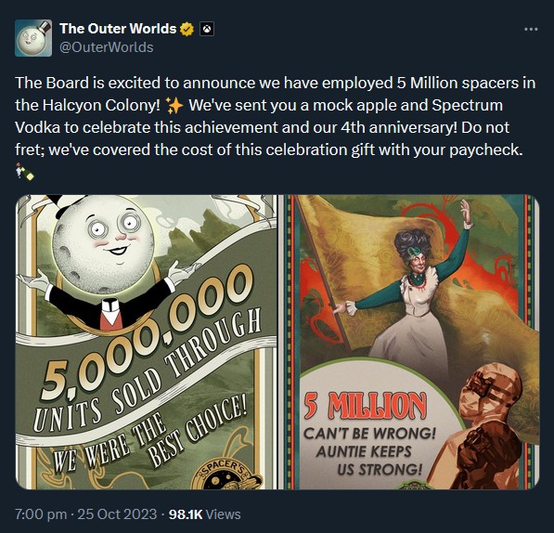Viewport: 554px width, 533px height.
Task: Click the Moon Man's face
Action: pos(104,244)
